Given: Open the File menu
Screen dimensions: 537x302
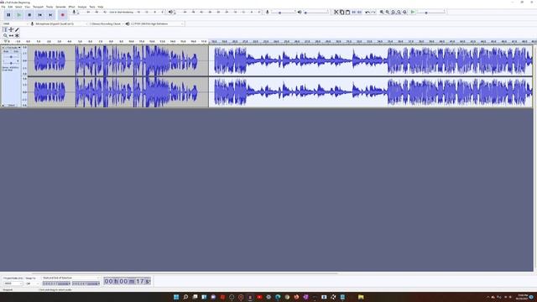Looking at the screenshot, I should [3, 7].
